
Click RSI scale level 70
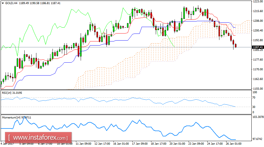point(254,98)
